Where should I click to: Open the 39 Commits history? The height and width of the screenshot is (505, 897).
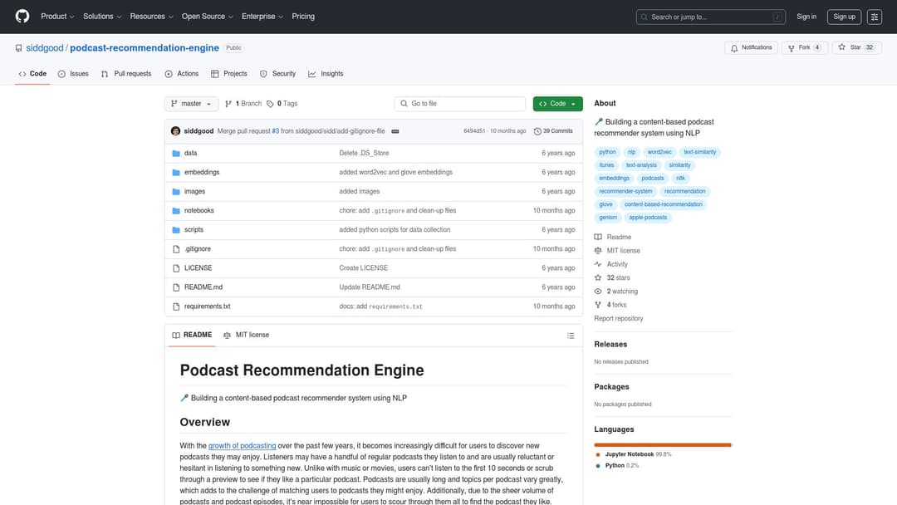point(553,131)
